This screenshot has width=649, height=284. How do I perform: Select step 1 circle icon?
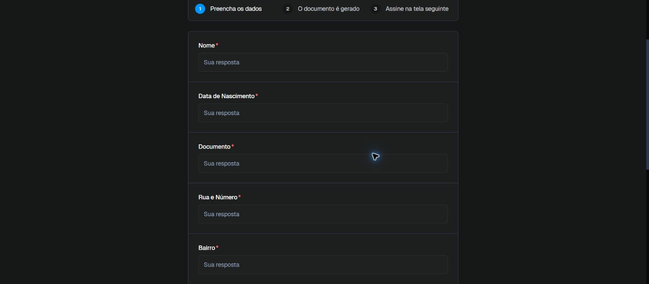(x=200, y=9)
